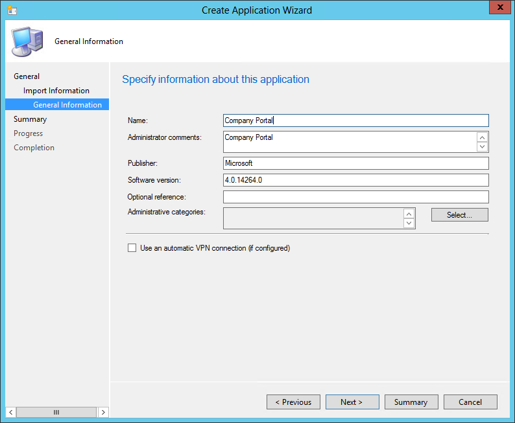The image size is (515, 423).
Task: Click the 'Name:' label
Action: [x=138, y=120]
